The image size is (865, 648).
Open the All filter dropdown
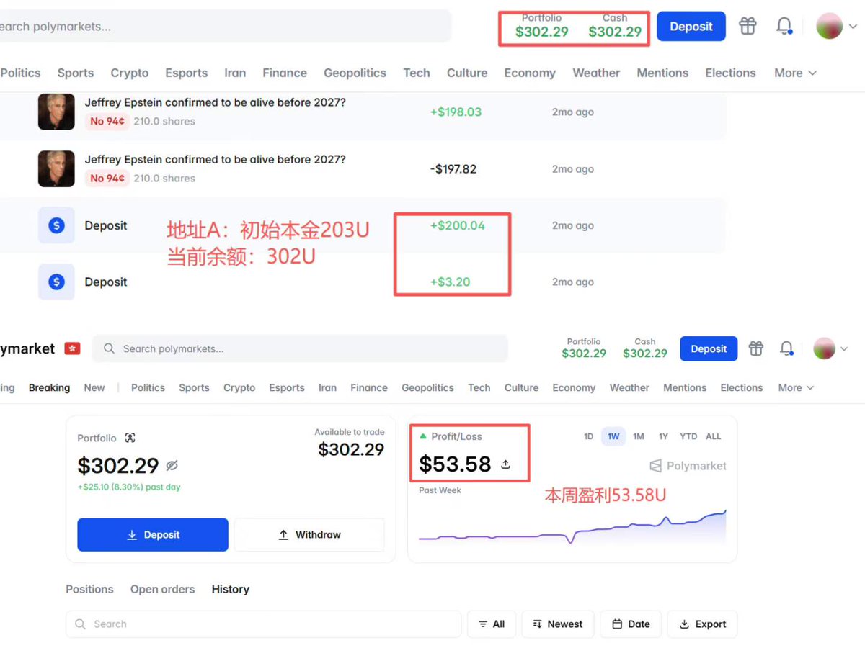(492, 624)
